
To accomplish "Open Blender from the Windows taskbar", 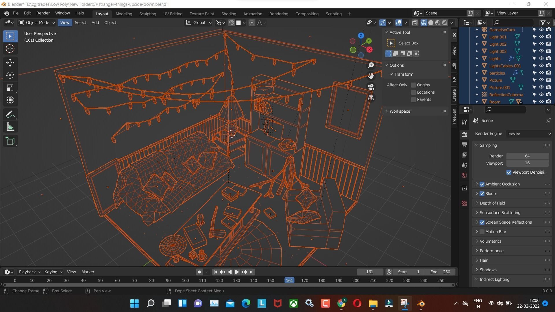I will [421, 303].
